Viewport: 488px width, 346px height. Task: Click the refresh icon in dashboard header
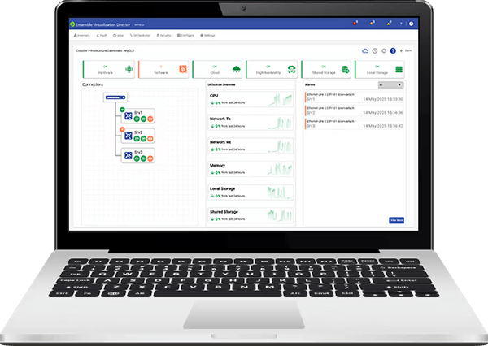pyautogui.click(x=383, y=50)
